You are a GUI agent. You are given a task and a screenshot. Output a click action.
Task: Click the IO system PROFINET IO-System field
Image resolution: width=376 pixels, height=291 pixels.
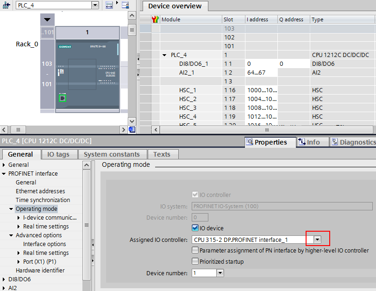click(x=282, y=206)
